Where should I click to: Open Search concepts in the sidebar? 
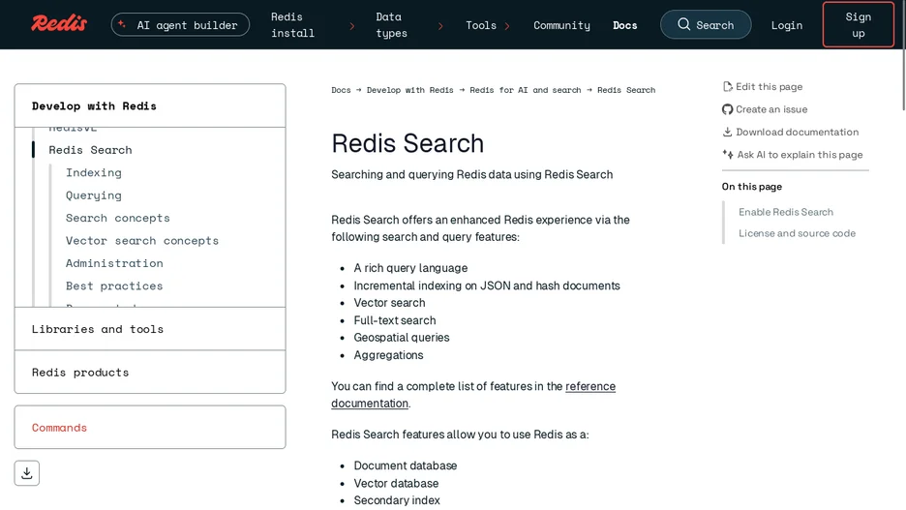pos(118,218)
